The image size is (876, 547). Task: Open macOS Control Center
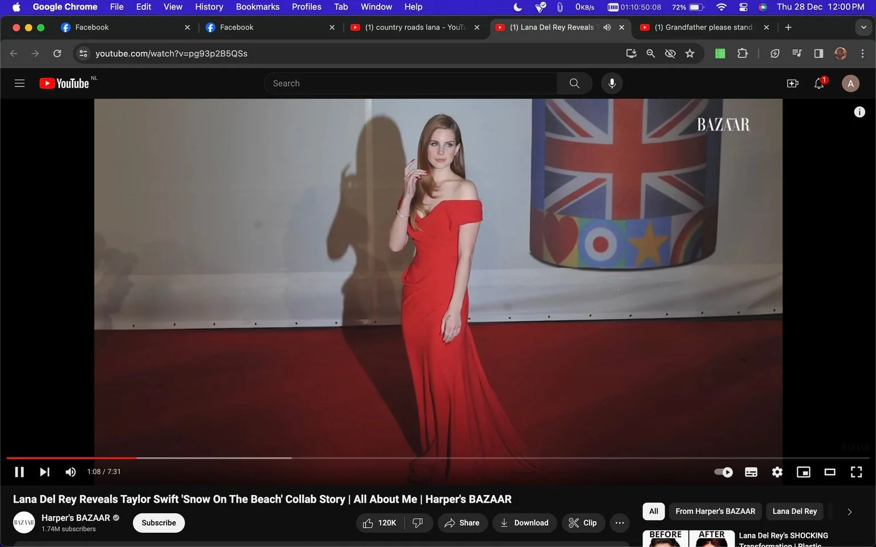tap(743, 7)
